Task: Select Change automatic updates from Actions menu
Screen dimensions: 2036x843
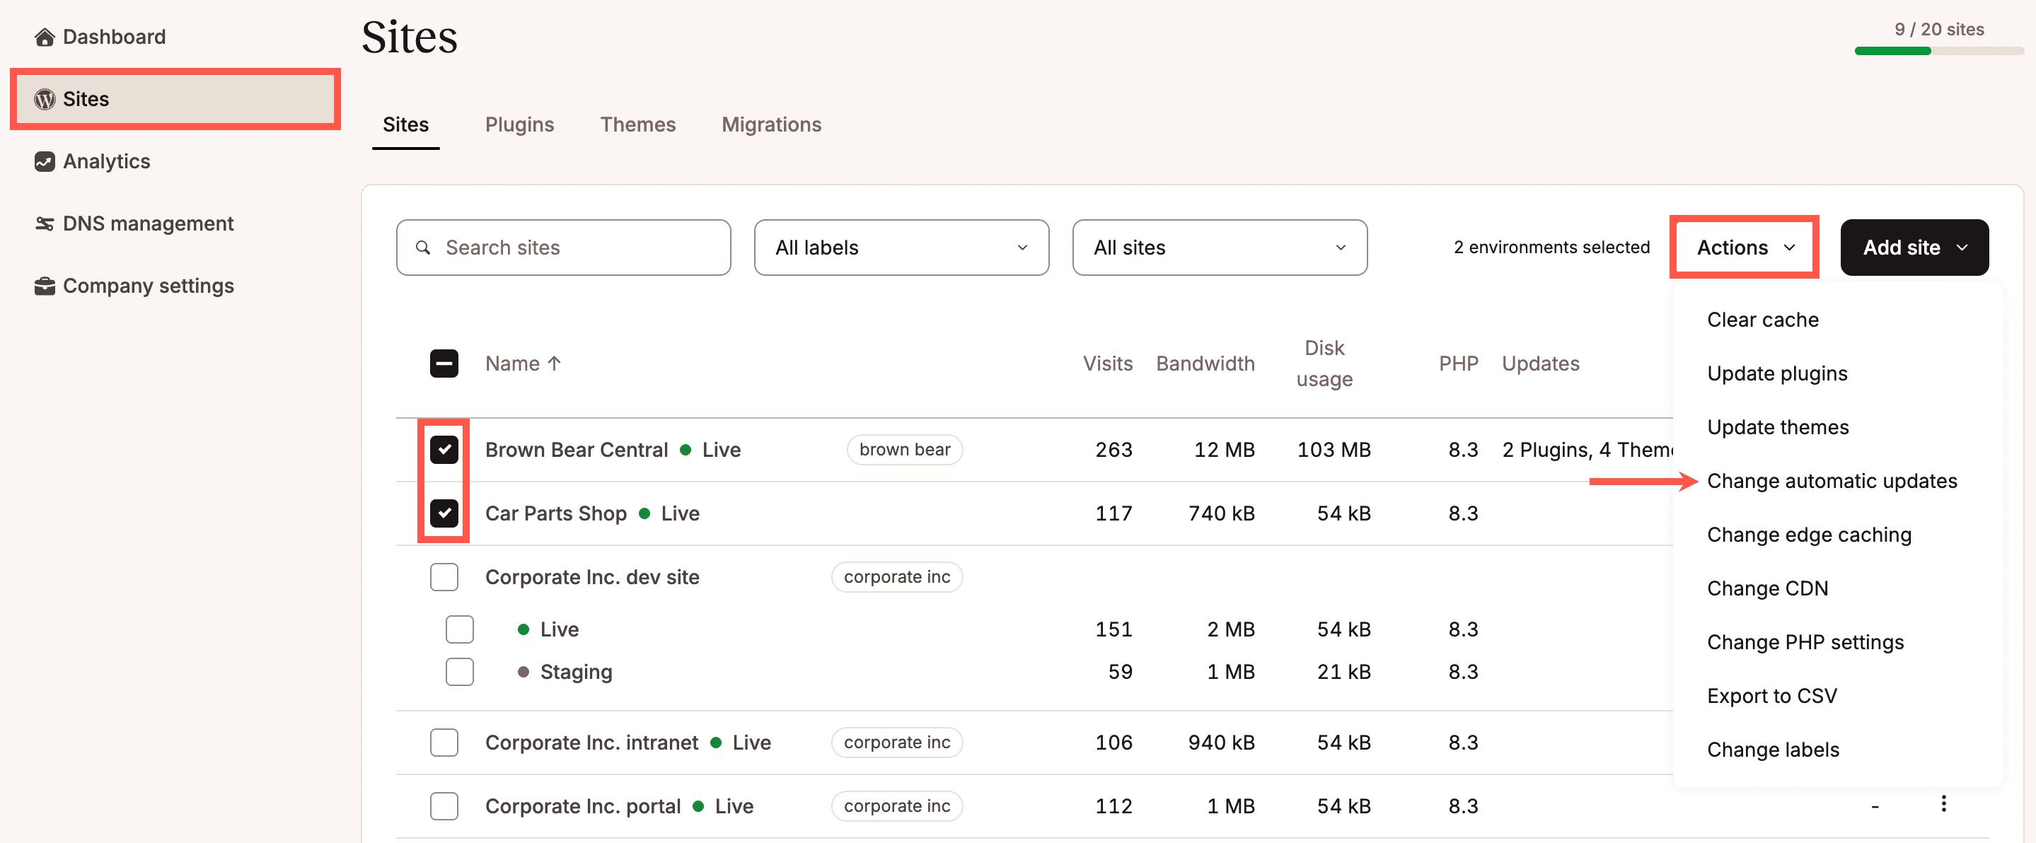Action: [x=1832, y=480]
